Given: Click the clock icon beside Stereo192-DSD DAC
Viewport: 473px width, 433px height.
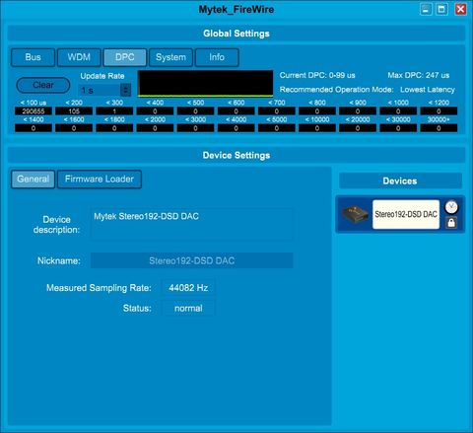Looking at the screenshot, I should 451,207.
